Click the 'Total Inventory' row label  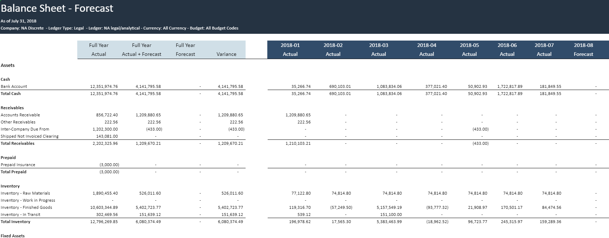16,222
